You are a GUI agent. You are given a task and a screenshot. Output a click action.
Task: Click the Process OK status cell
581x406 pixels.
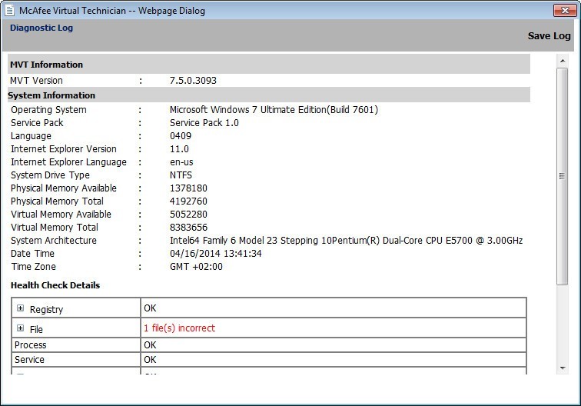coord(334,344)
